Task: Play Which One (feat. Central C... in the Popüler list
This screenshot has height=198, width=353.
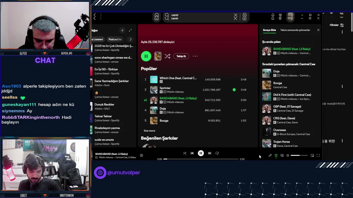Action: click(x=198, y=79)
